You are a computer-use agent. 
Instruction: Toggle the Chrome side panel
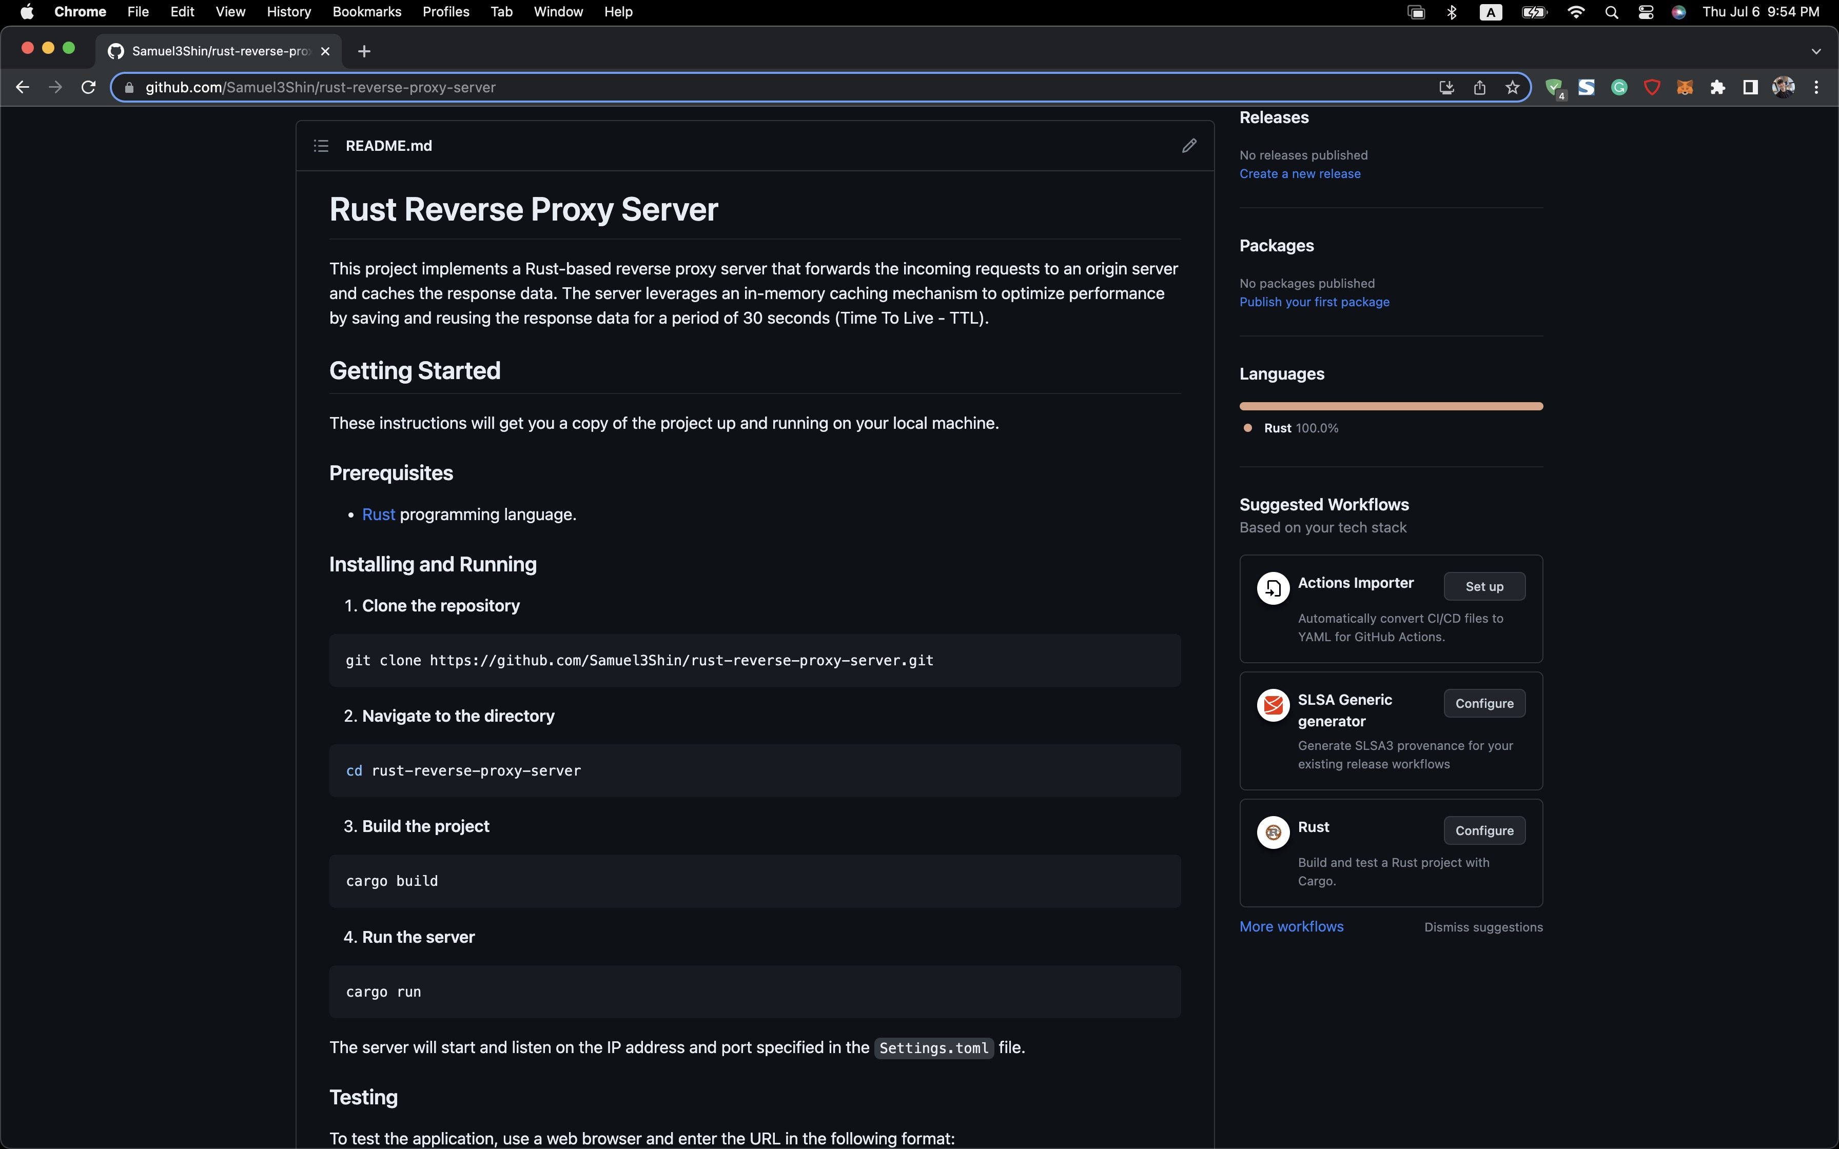coord(1750,87)
